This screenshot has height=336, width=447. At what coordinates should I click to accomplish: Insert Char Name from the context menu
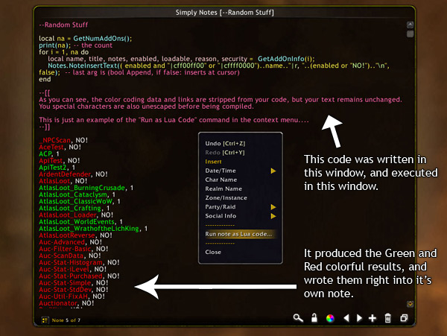(221, 180)
